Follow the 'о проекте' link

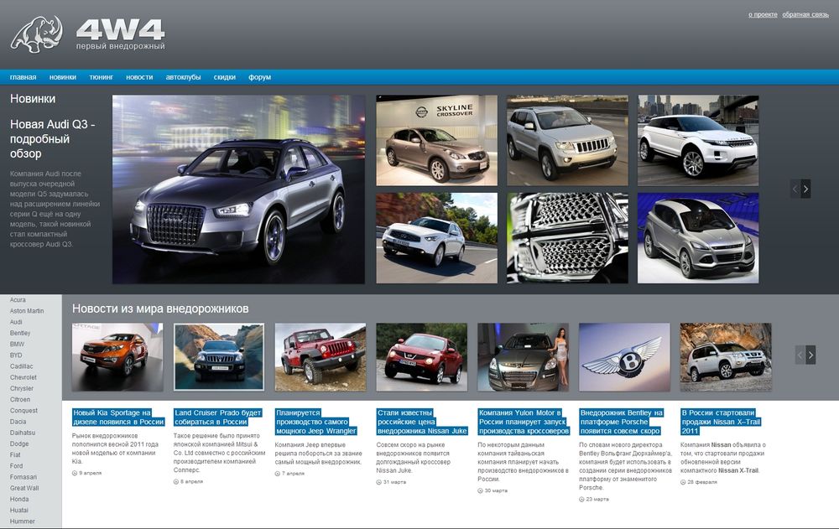763,14
